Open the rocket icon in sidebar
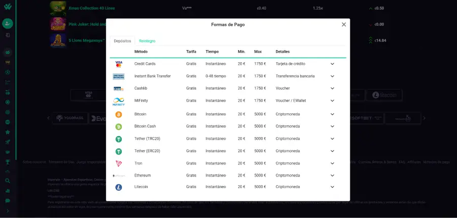 [8, 142]
